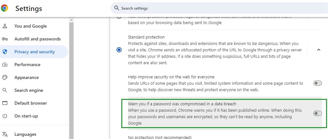This screenshot has height=139, width=328.
Task: Click 'based on your browsing data' description text
Action: (x=175, y=22)
